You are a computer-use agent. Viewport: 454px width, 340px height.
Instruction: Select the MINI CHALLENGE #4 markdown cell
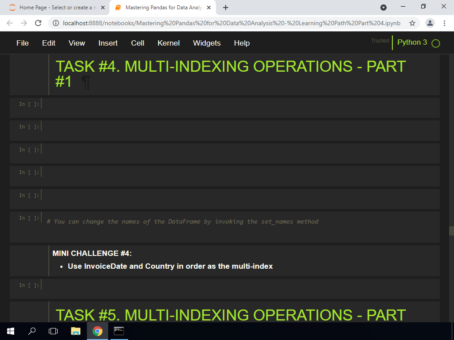coord(225,261)
